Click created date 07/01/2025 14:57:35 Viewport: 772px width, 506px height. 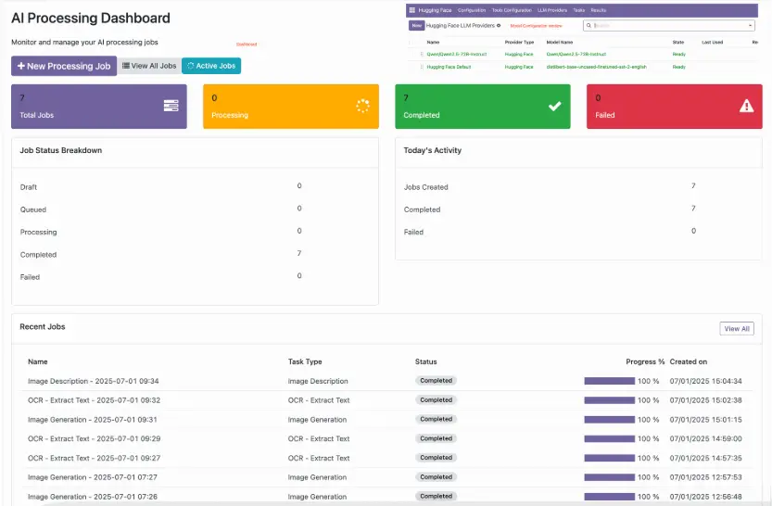click(705, 458)
